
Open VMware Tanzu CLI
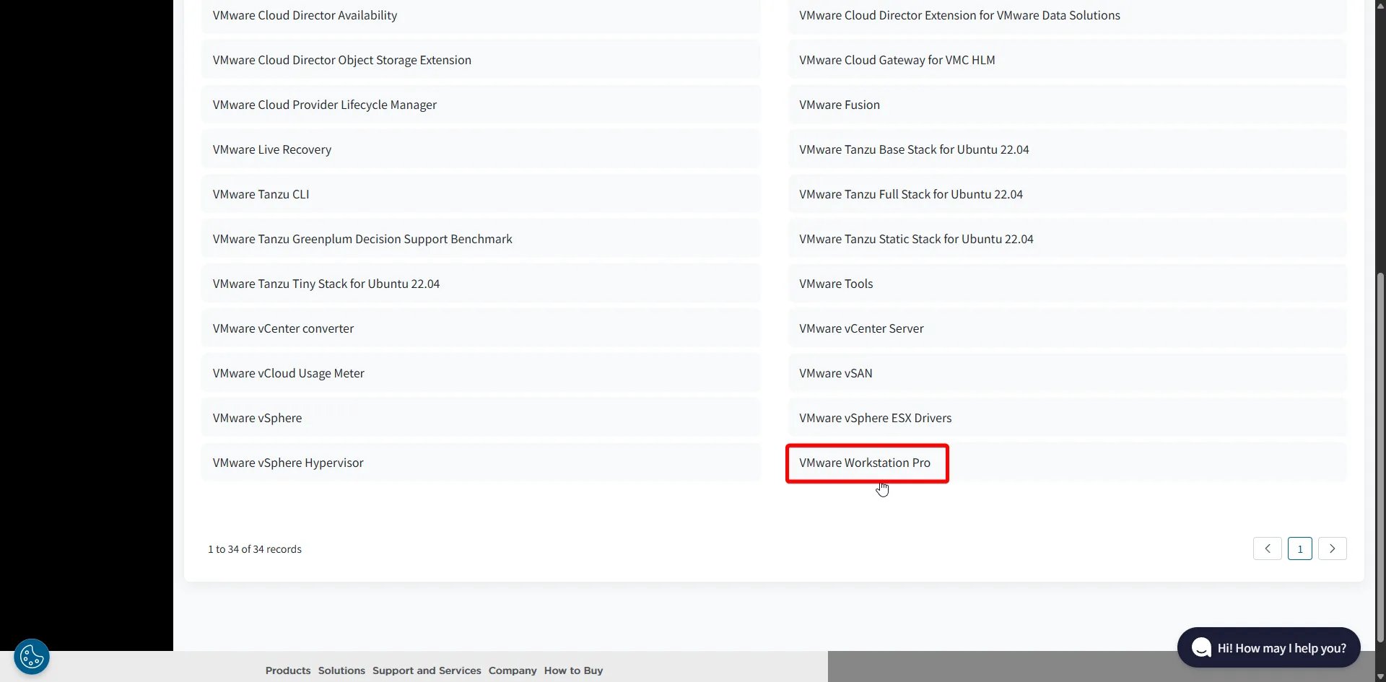click(x=481, y=194)
